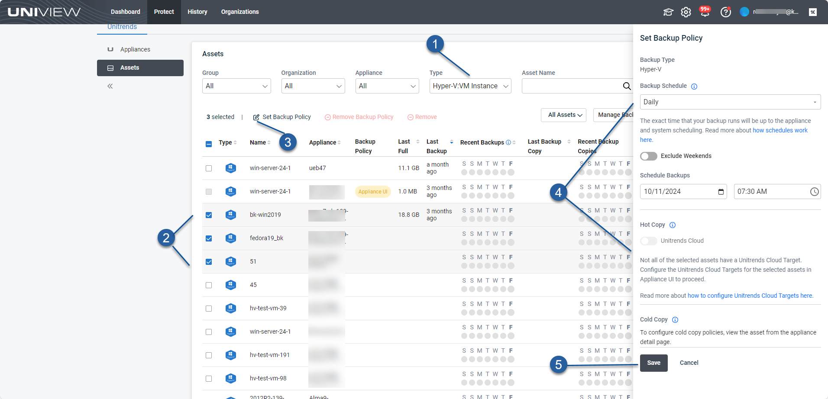828x399 pixels.
Task: Open notifications bell with 99+ badge
Action: [x=705, y=12]
